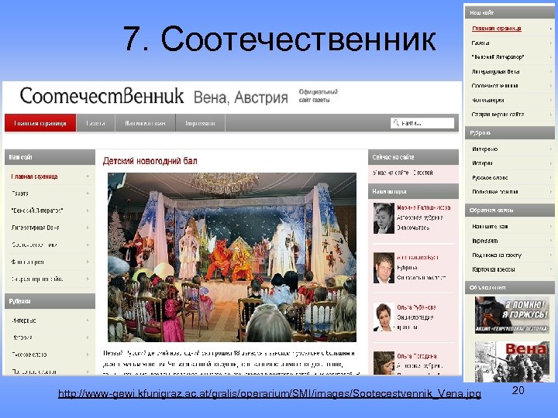Open "Венский Литератор" in the main webpage sidebar

[x=37, y=211]
